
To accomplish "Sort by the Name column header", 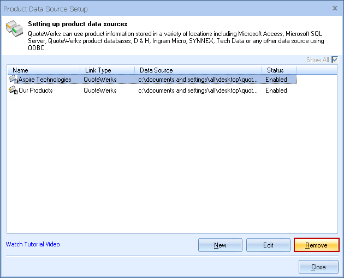I will coord(44,70).
